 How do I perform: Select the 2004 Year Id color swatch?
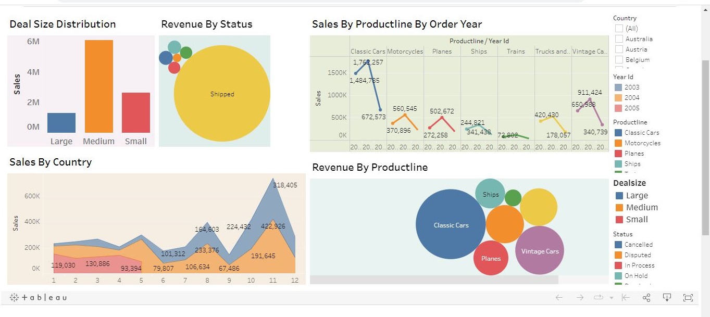coord(619,98)
